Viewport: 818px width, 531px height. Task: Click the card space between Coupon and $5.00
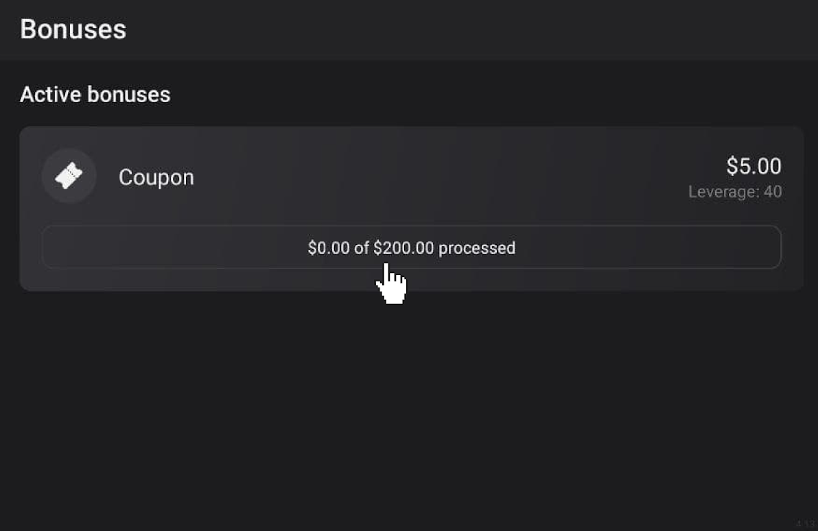[x=443, y=176]
